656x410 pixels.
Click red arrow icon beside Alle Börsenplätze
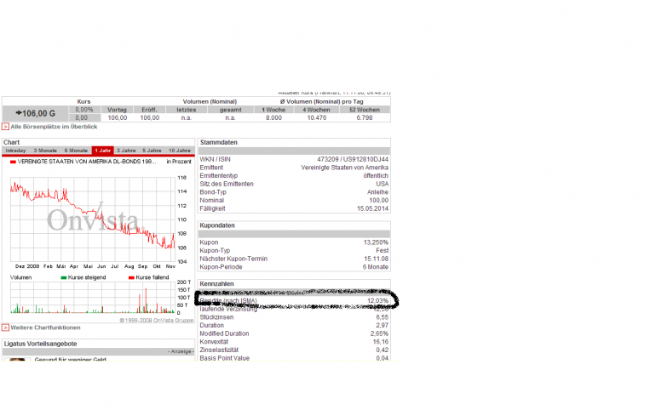[5, 127]
